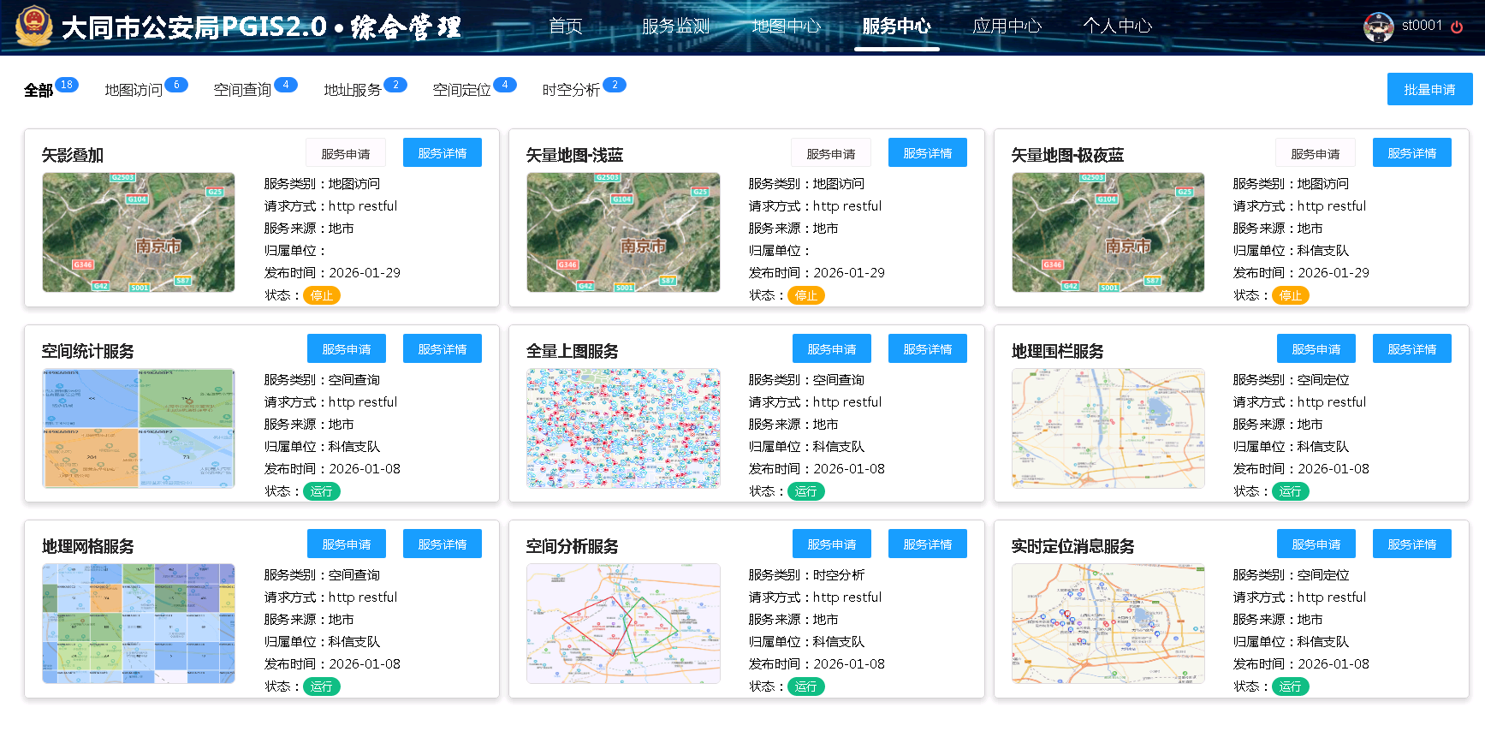The width and height of the screenshot is (1485, 737).
Task: View 服务详情 for 矢量地图-浅蓝
Action: tap(928, 152)
